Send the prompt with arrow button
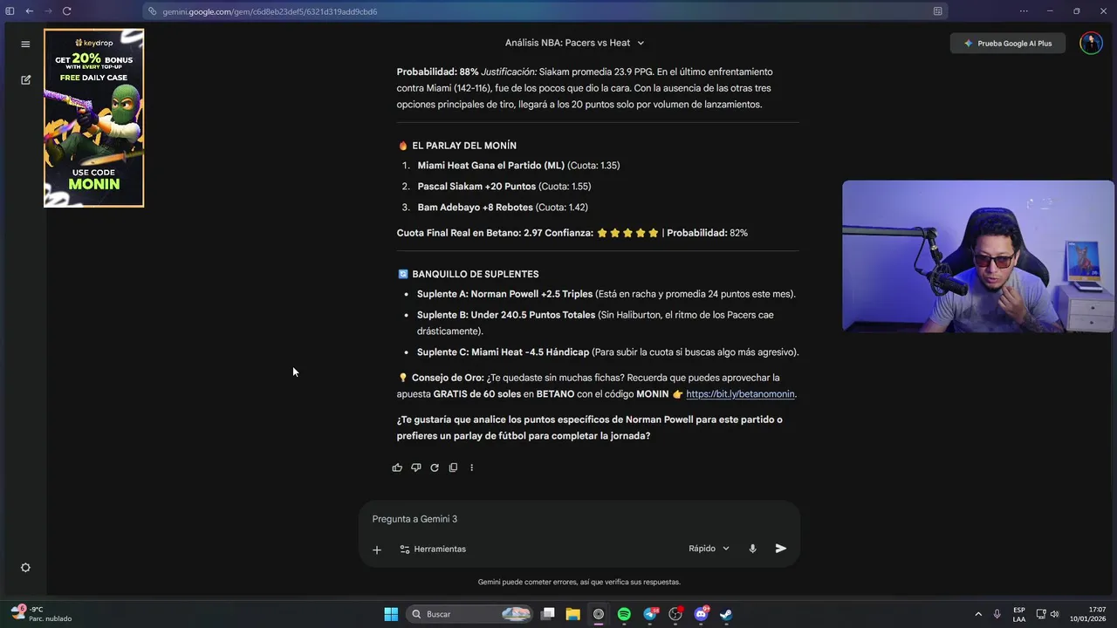 781,549
